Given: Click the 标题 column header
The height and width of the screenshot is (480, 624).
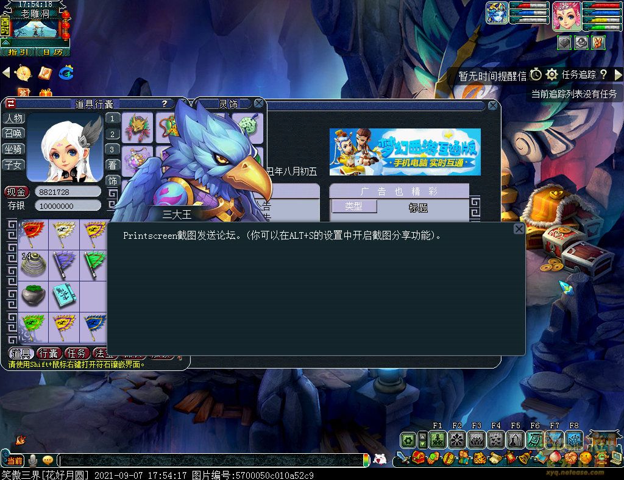Looking at the screenshot, I should (418, 208).
